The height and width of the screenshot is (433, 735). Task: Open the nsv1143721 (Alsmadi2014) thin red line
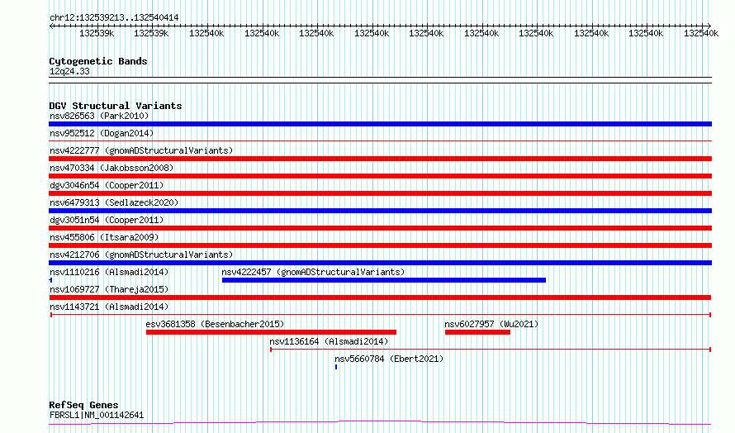[x=381, y=315]
